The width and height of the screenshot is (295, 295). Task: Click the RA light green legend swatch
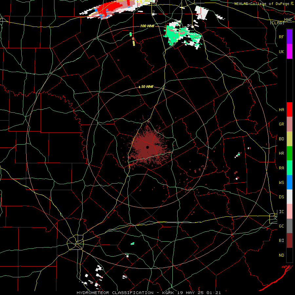(289, 168)
